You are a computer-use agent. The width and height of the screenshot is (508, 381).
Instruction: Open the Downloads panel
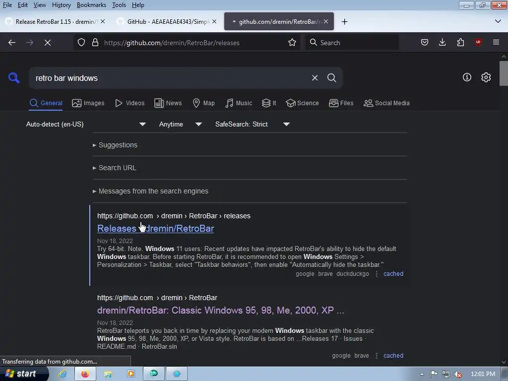[442, 42]
